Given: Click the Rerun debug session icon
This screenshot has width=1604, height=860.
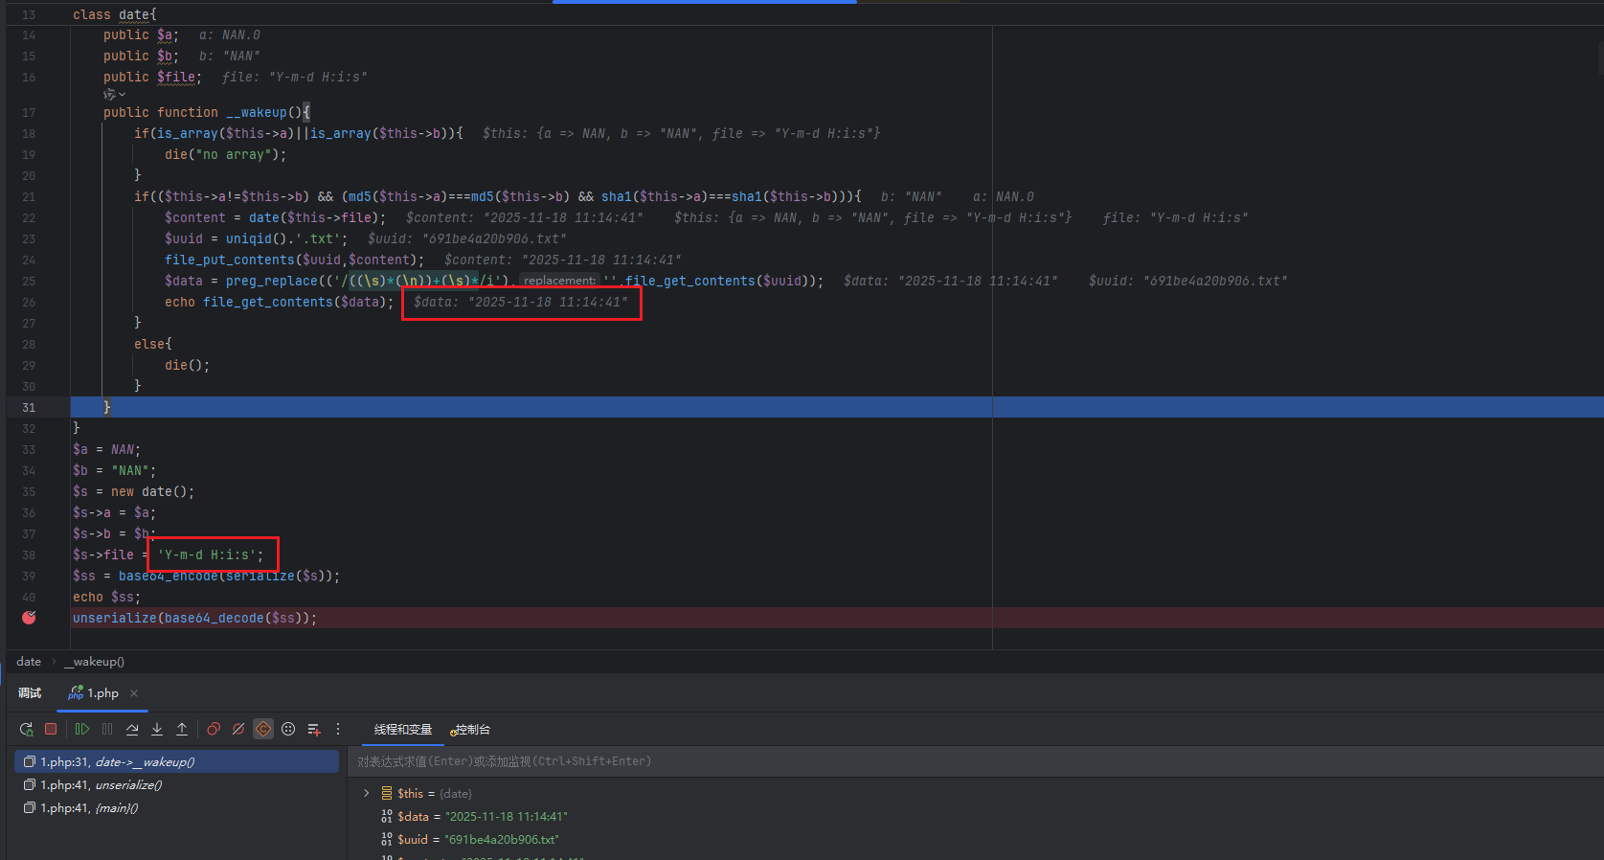Looking at the screenshot, I should 26,730.
